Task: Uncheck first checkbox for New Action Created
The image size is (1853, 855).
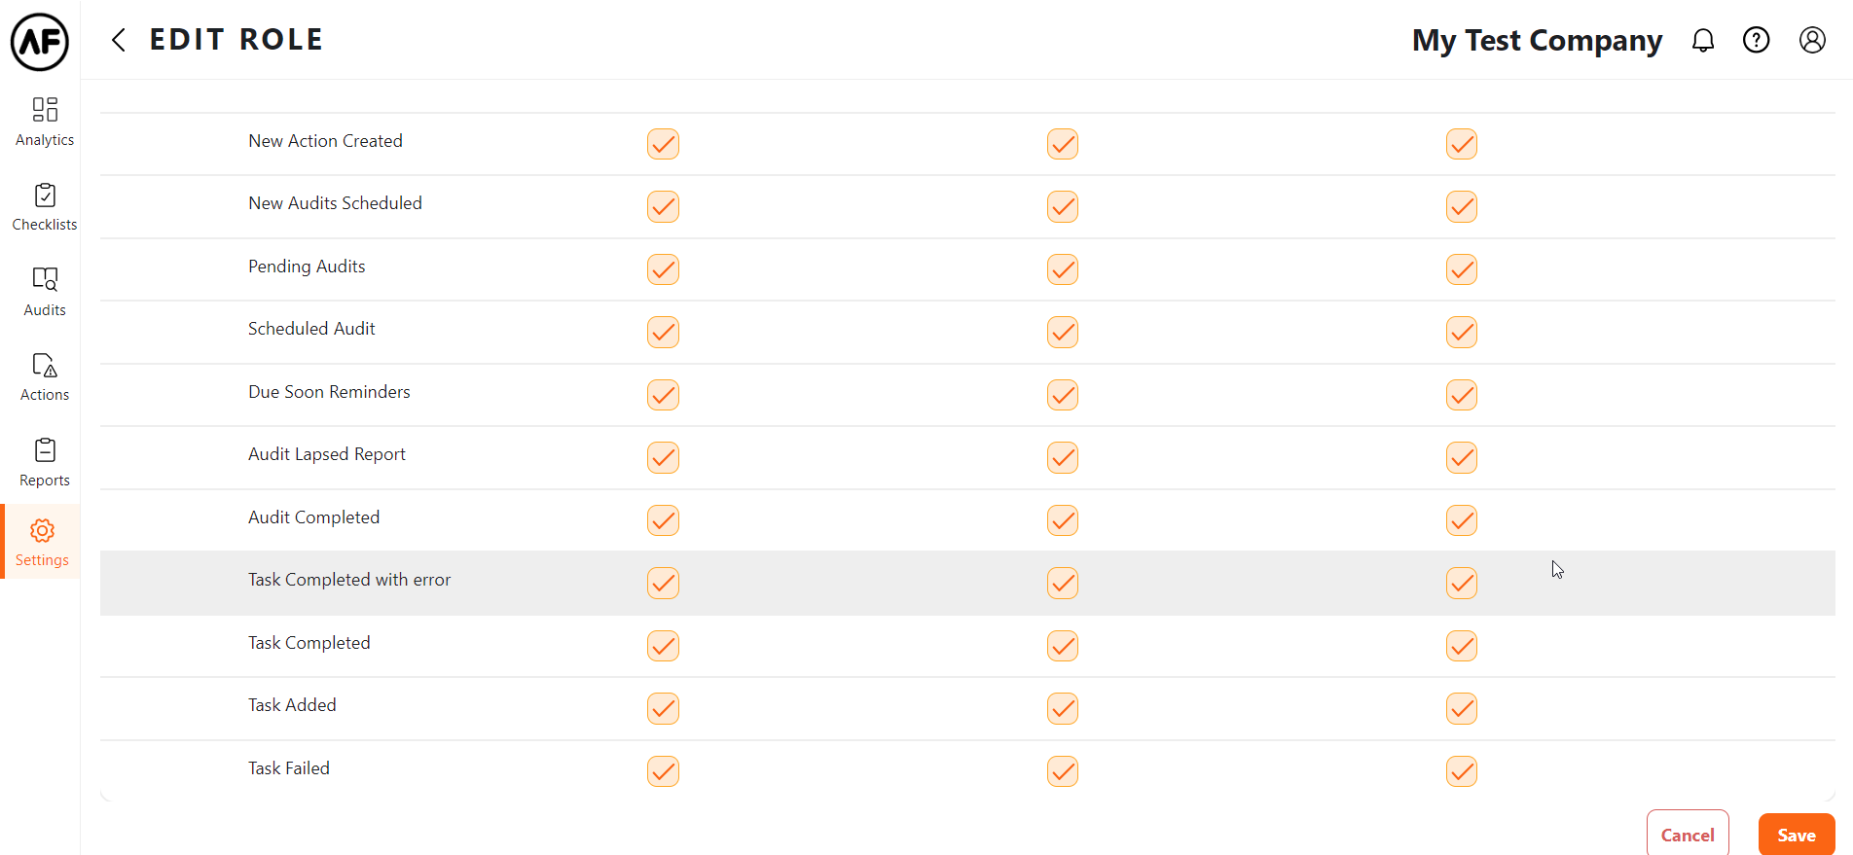Action: [x=663, y=144]
